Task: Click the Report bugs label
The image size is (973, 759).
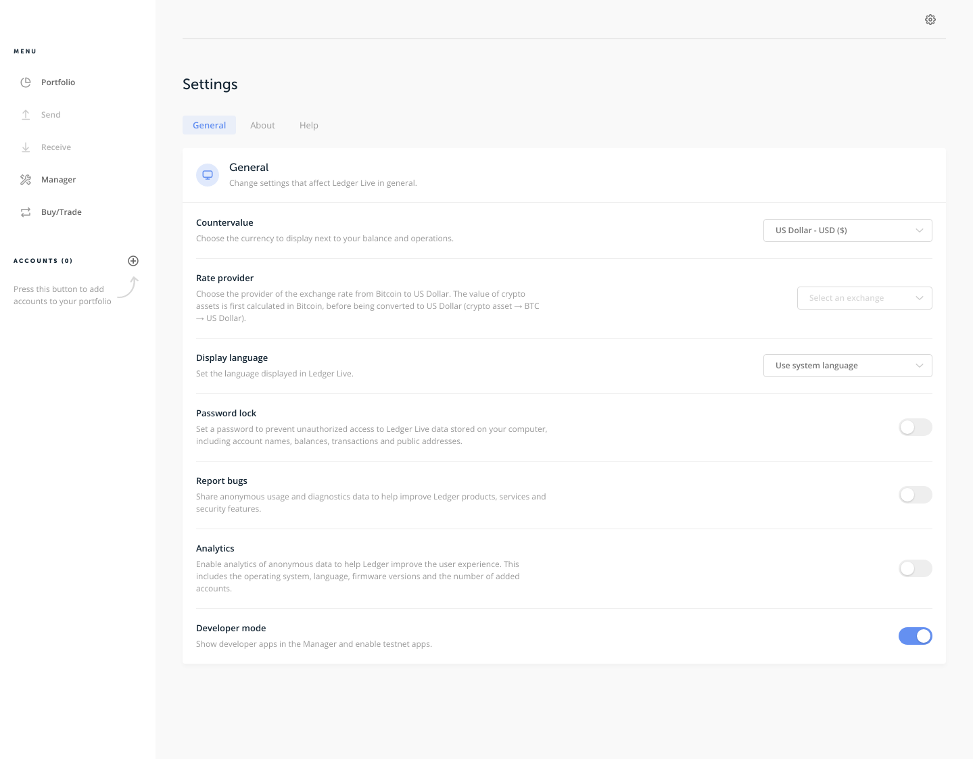Action: 222,481
